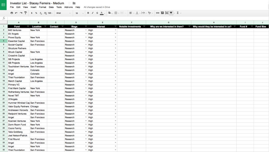Click the Investor List document title
Screen dimensions: 269x152
pos(37,3)
